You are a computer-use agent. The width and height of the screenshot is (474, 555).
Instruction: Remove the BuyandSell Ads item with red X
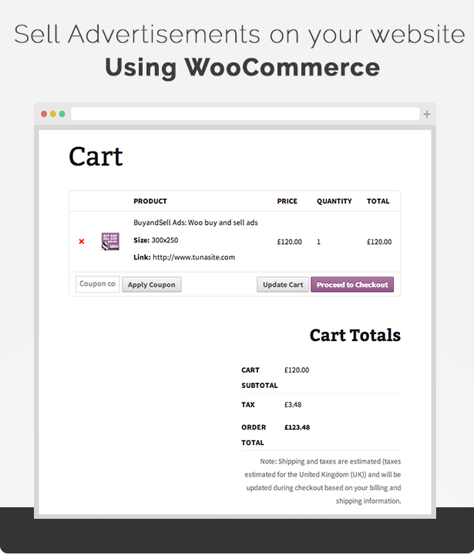pyautogui.click(x=82, y=242)
